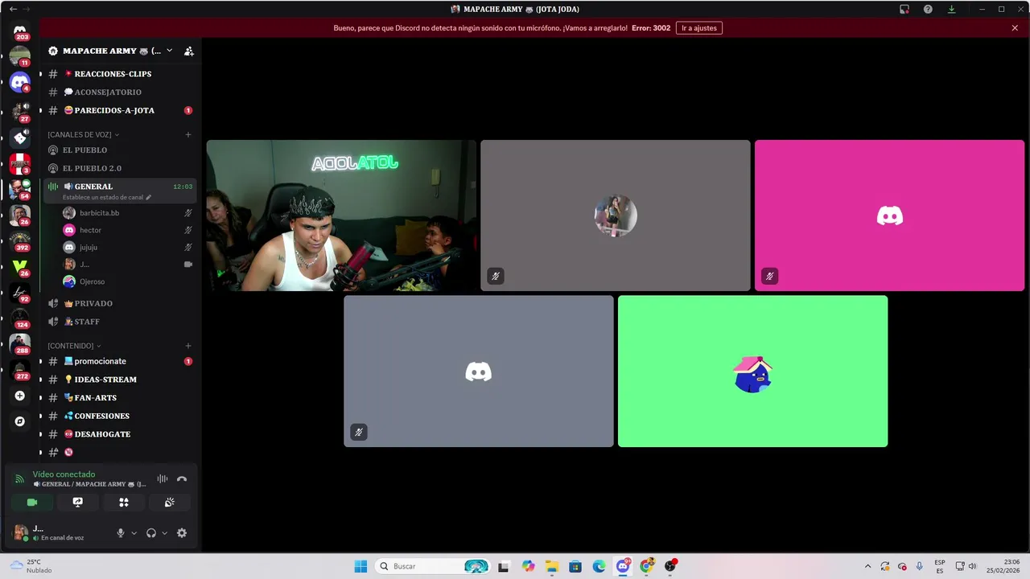Viewport: 1030px width, 579px height.
Task: Open noise suppression waveform icon
Action: [x=163, y=478]
